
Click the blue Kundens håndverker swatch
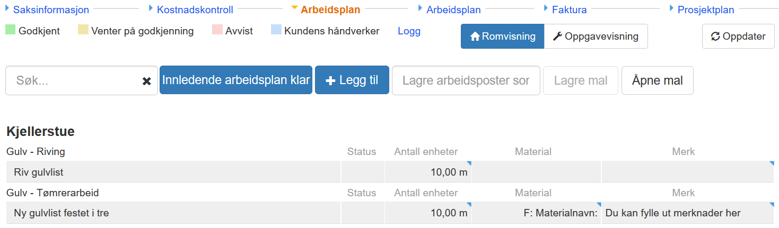click(x=276, y=31)
